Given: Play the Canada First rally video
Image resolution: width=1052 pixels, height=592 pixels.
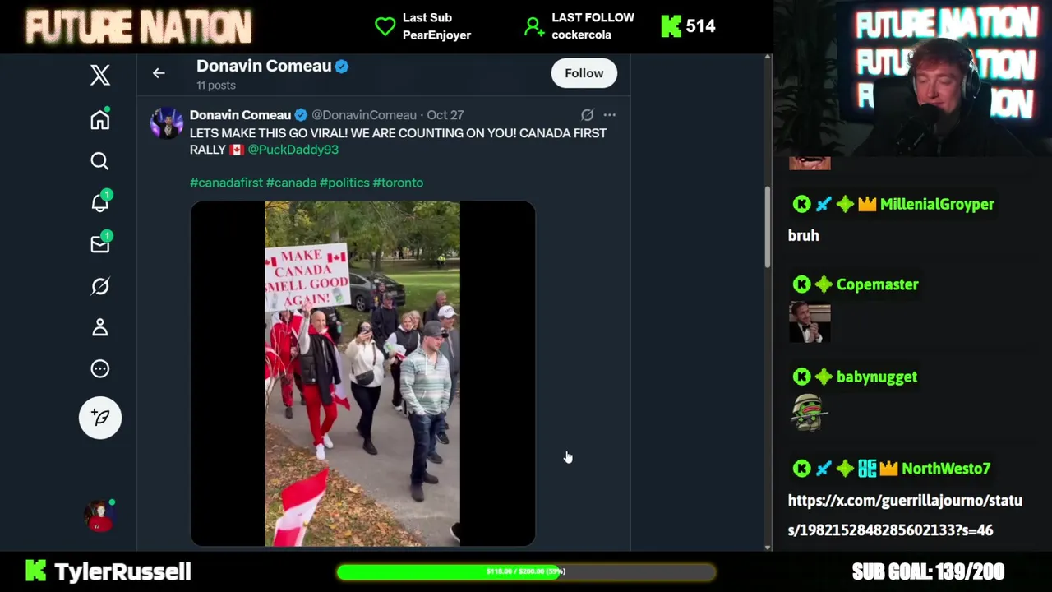Looking at the screenshot, I should [x=362, y=373].
